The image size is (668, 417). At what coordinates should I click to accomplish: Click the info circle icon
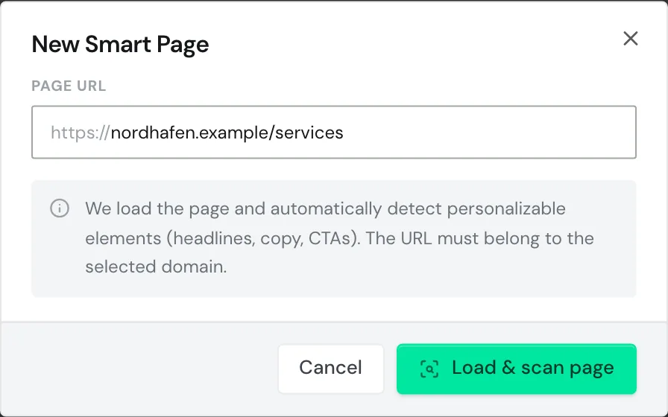pos(60,208)
